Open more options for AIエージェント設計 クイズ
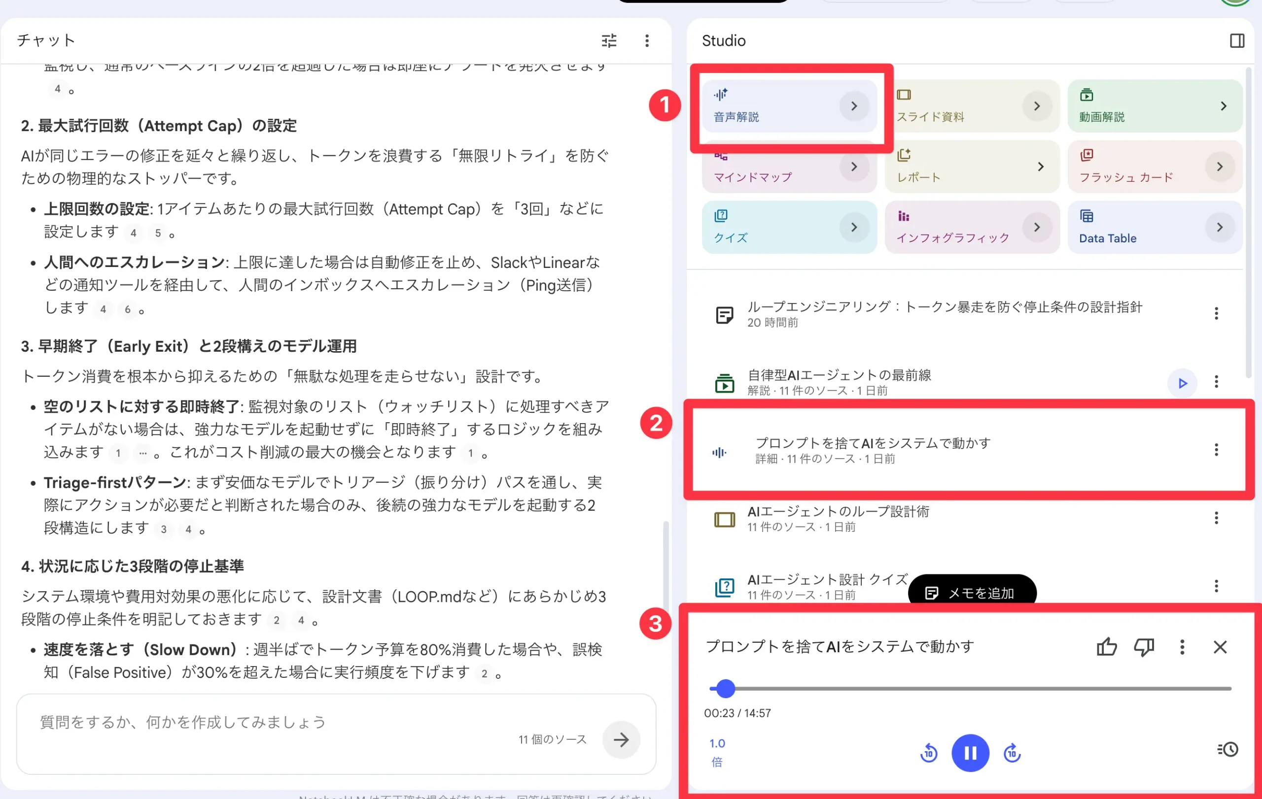This screenshot has height=799, width=1262. 1216,586
